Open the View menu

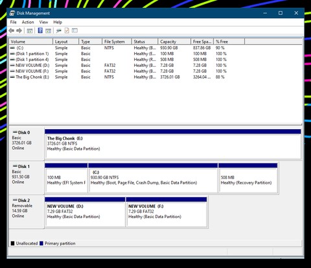click(x=43, y=22)
